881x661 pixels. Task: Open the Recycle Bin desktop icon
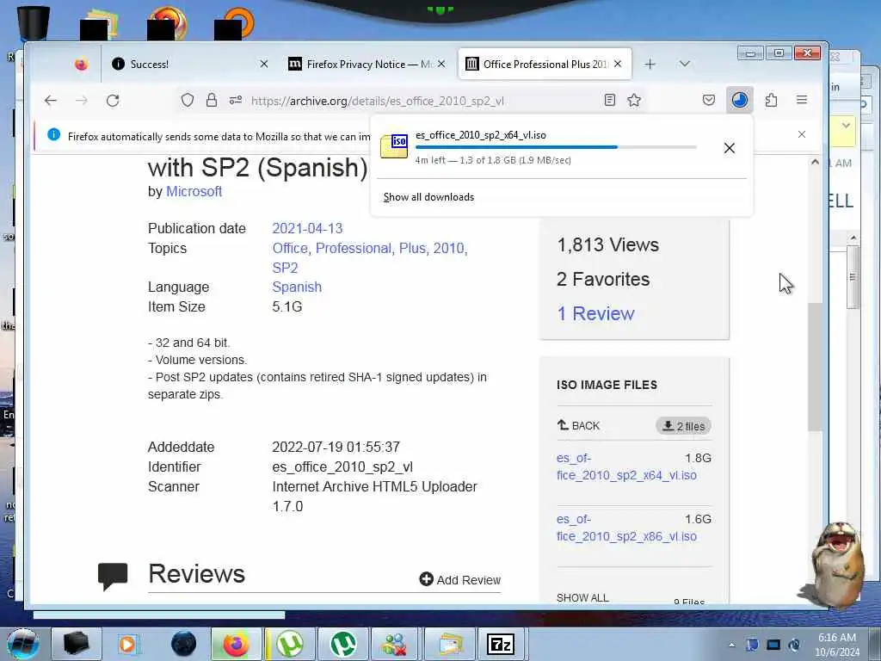click(34, 22)
